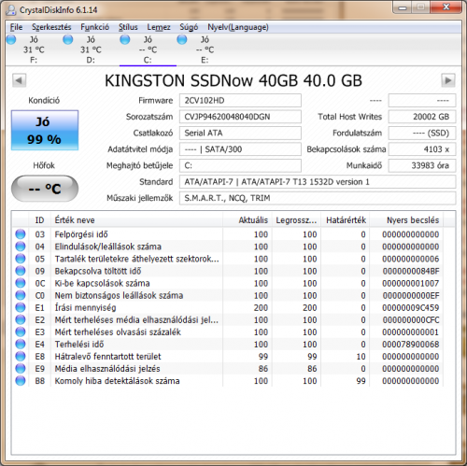The height and width of the screenshot is (466, 467).
Task: Open the Lemez menu
Action: click(x=159, y=27)
